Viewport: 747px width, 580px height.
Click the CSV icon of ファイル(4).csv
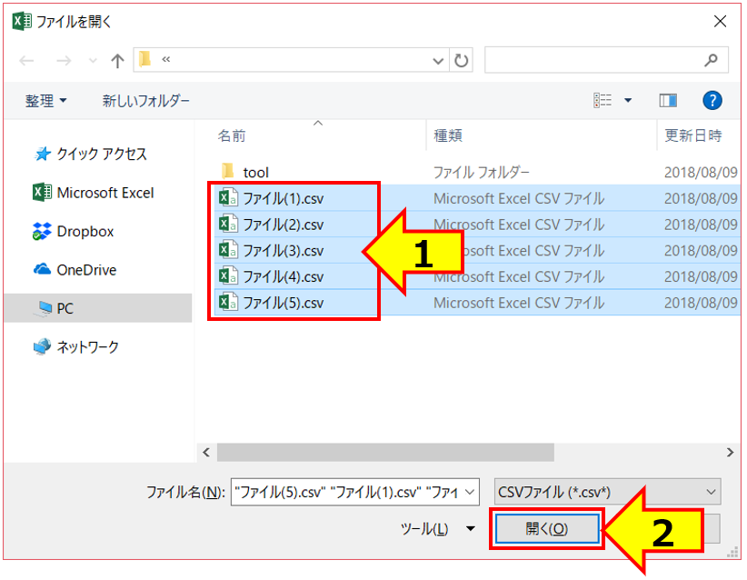click(228, 276)
